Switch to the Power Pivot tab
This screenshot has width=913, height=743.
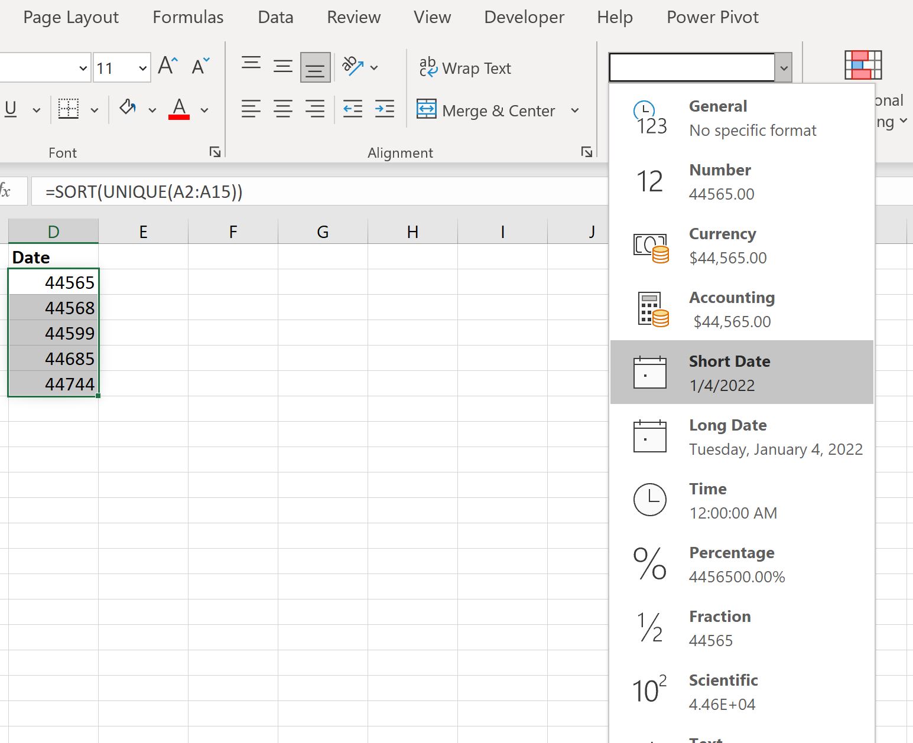pos(712,17)
